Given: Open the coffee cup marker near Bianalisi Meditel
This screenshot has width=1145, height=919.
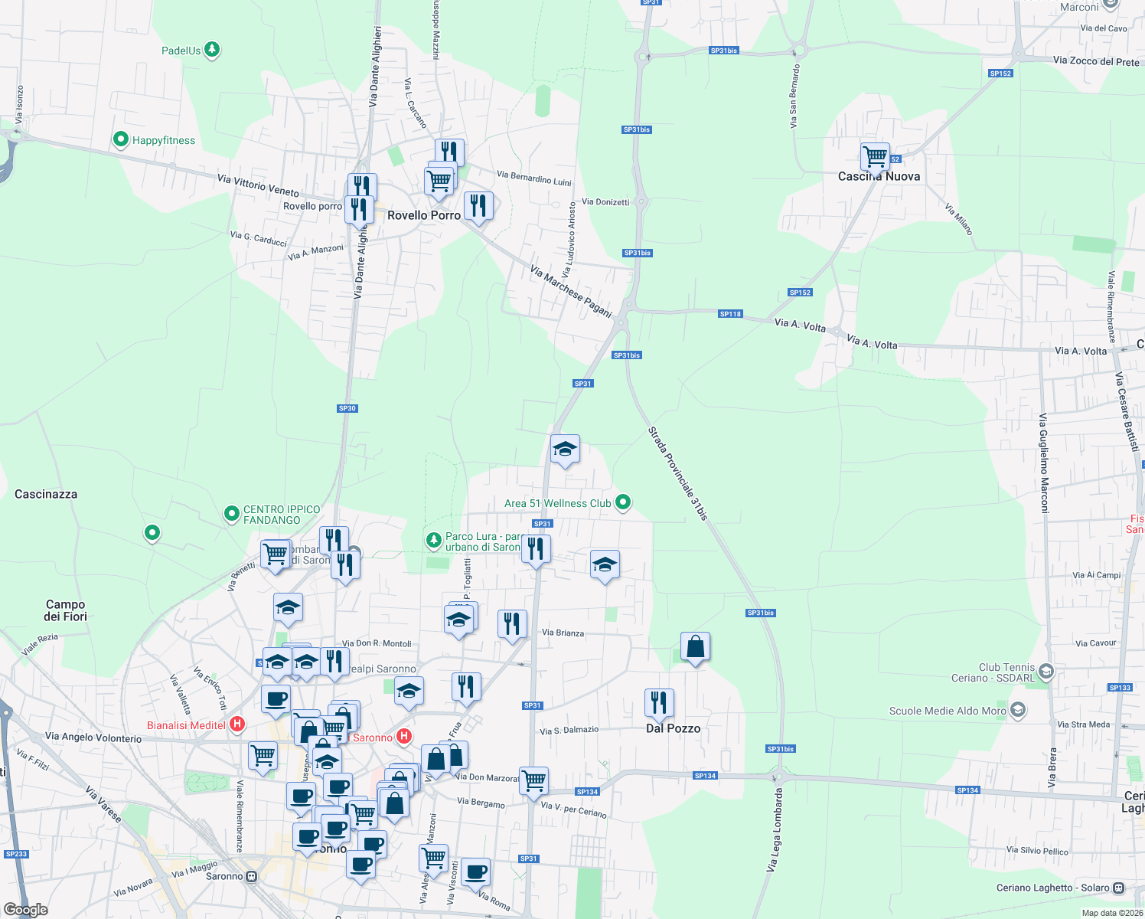Looking at the screenshot, I should tap(276, 698).
